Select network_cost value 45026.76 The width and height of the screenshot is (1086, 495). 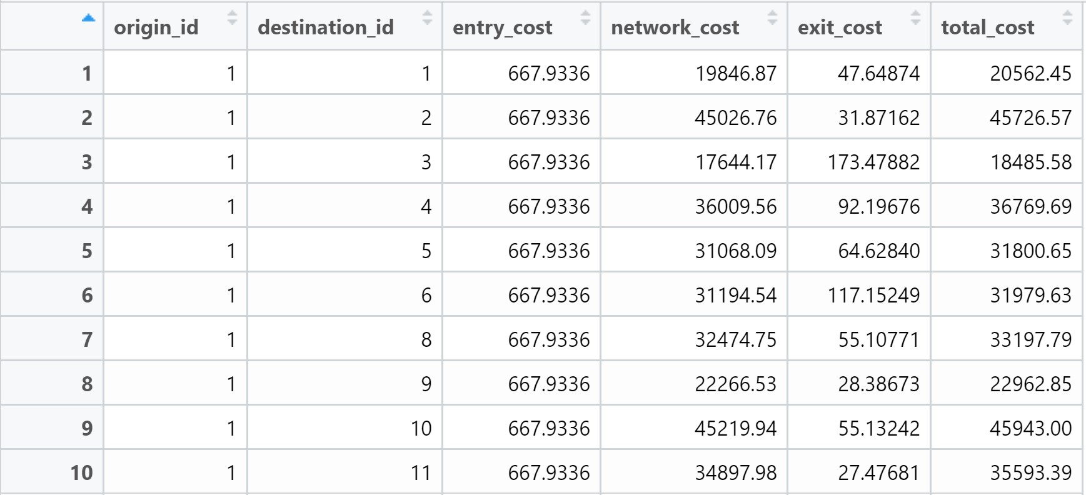click(735, 118)
